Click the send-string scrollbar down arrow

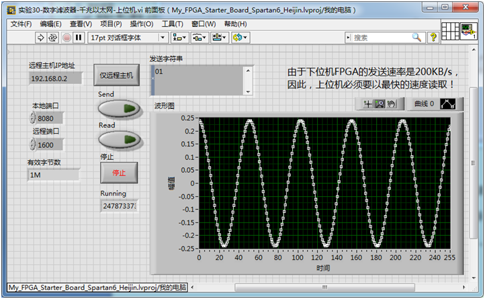pyautogui.click(x=248, y=91)
